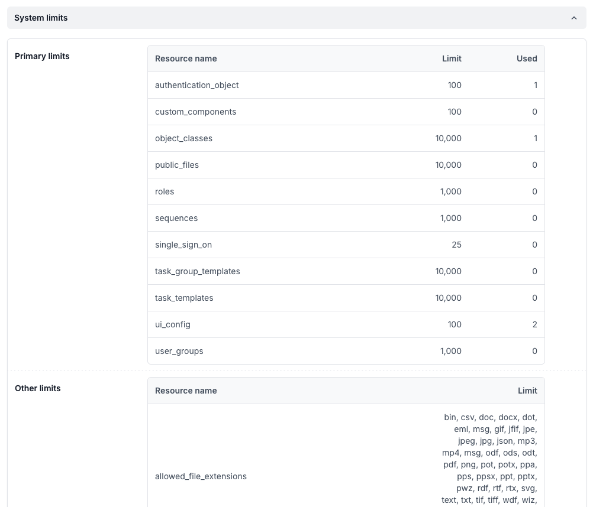Select the ui_config resource name

click(x=172, y=324)
